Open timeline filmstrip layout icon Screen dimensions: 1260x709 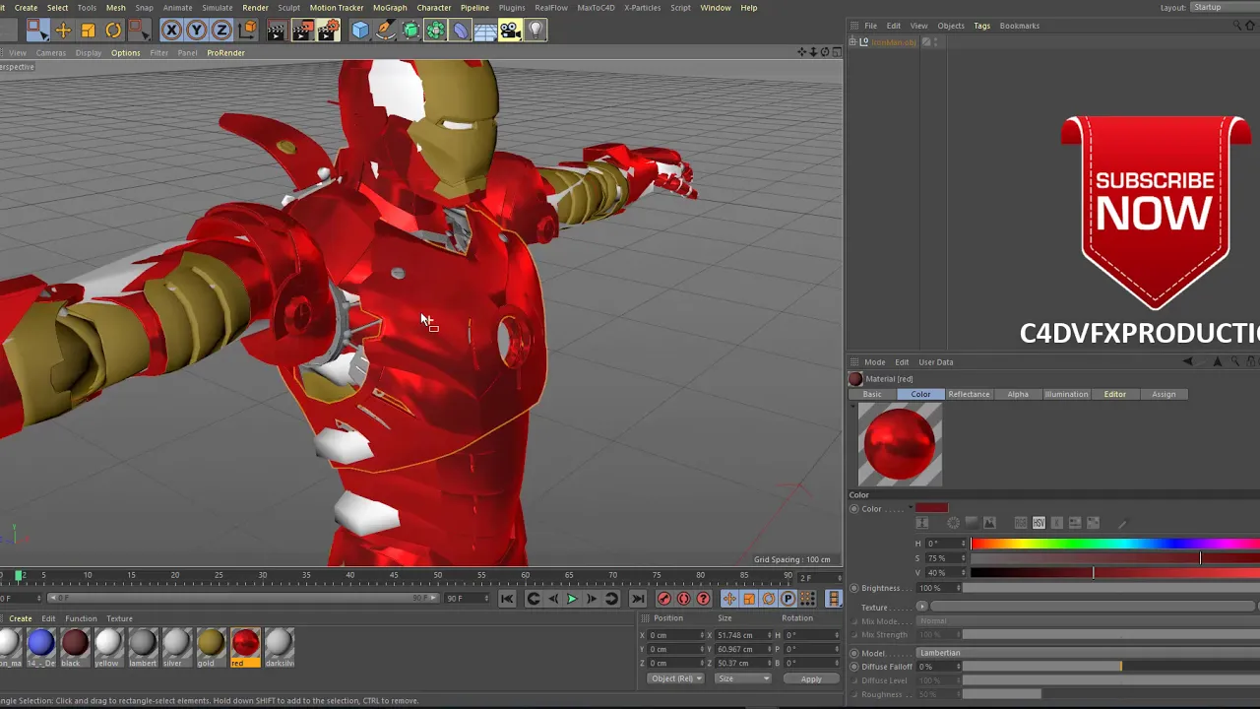[x=834, y=599]
